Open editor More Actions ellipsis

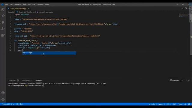pyautogui.click(x=189, y=8)
